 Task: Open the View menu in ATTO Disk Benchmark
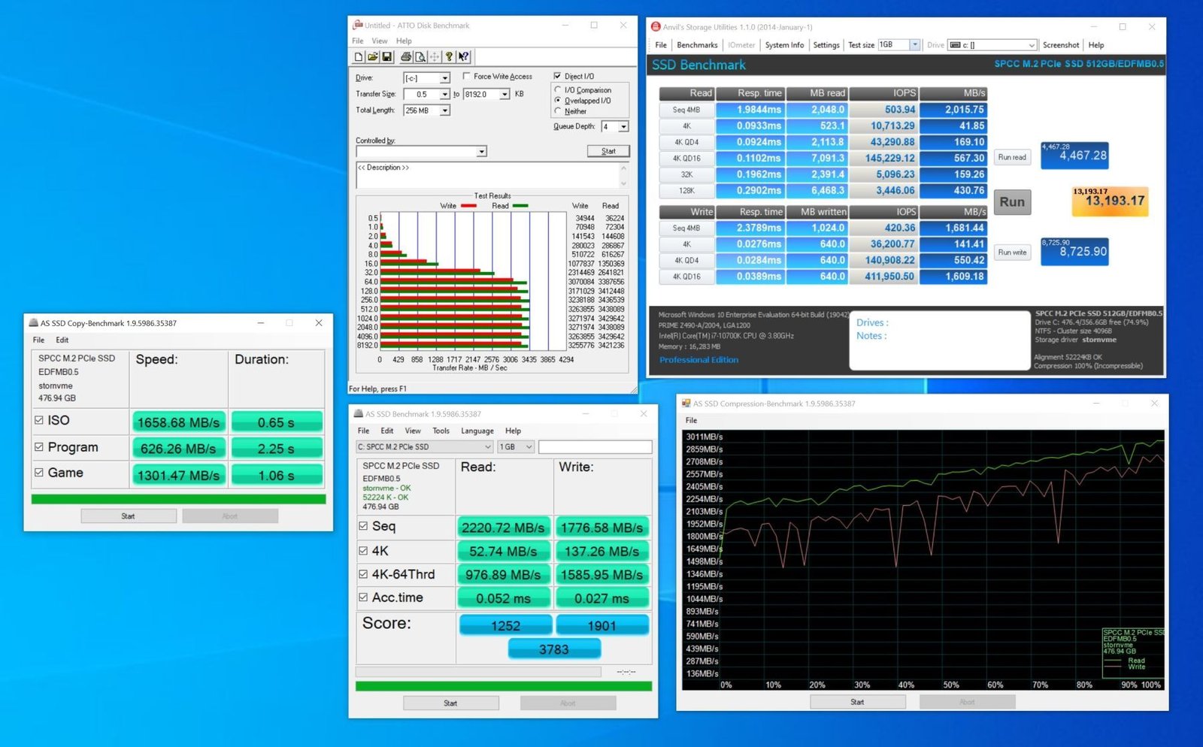tap(380, 41)
